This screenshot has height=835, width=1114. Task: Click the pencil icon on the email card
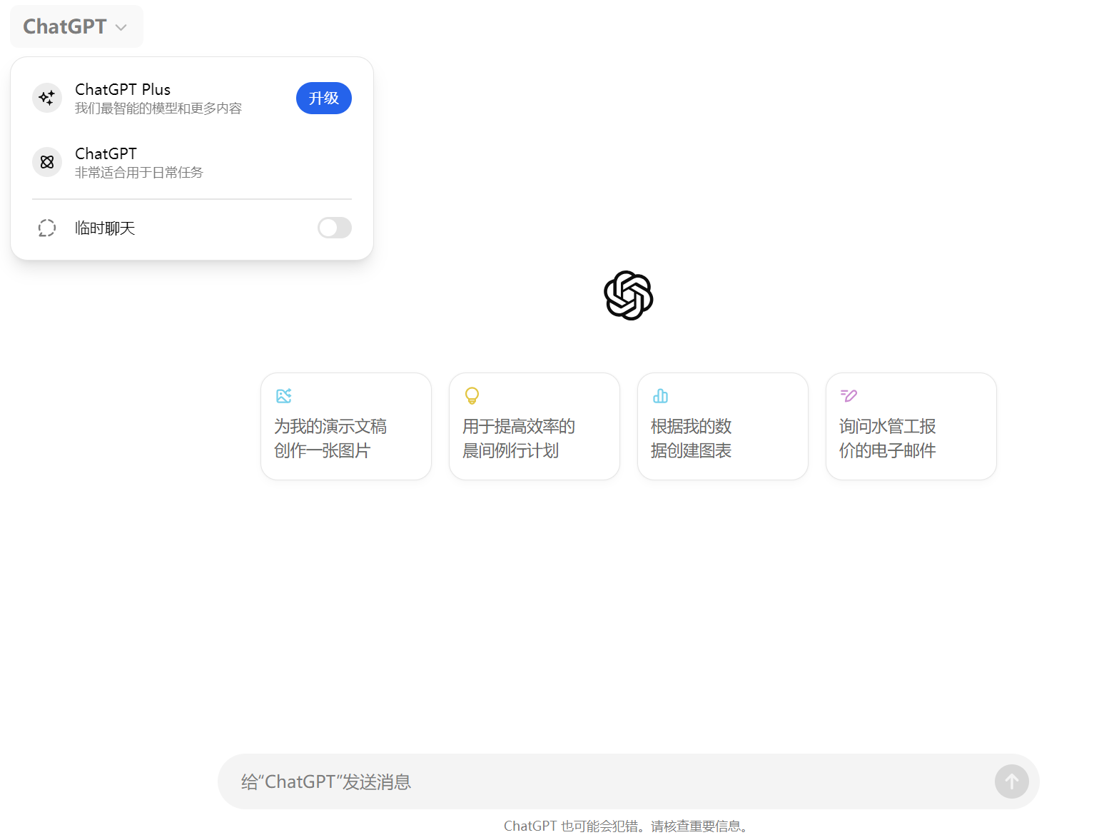[849, 395]
